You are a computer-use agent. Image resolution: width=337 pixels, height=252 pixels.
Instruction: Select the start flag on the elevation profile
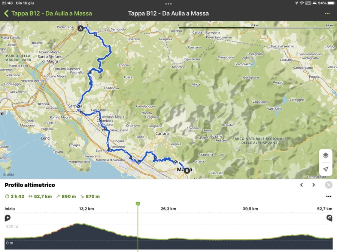pyautogui.click(x=7, y=218)
